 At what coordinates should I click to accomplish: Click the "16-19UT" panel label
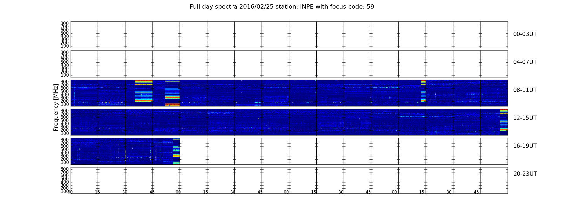[x=525, y=146]
